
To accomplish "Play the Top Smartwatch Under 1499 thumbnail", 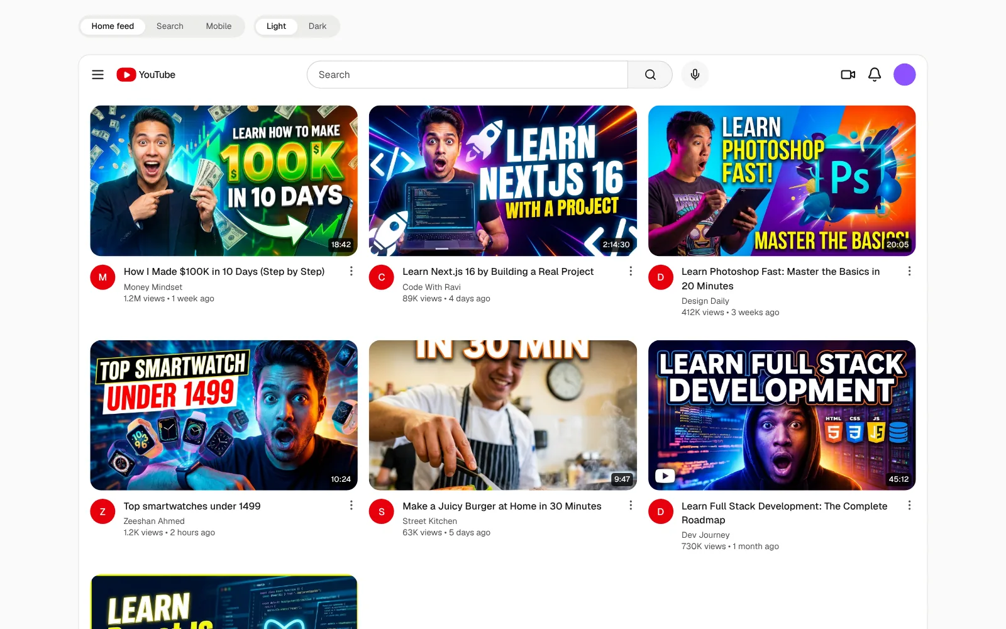I will tap(224, 415).
